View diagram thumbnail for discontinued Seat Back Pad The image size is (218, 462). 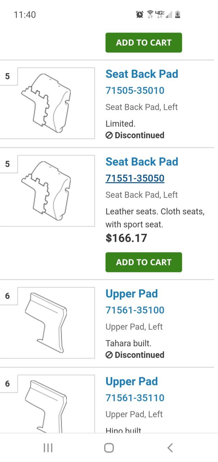[56, 103]
